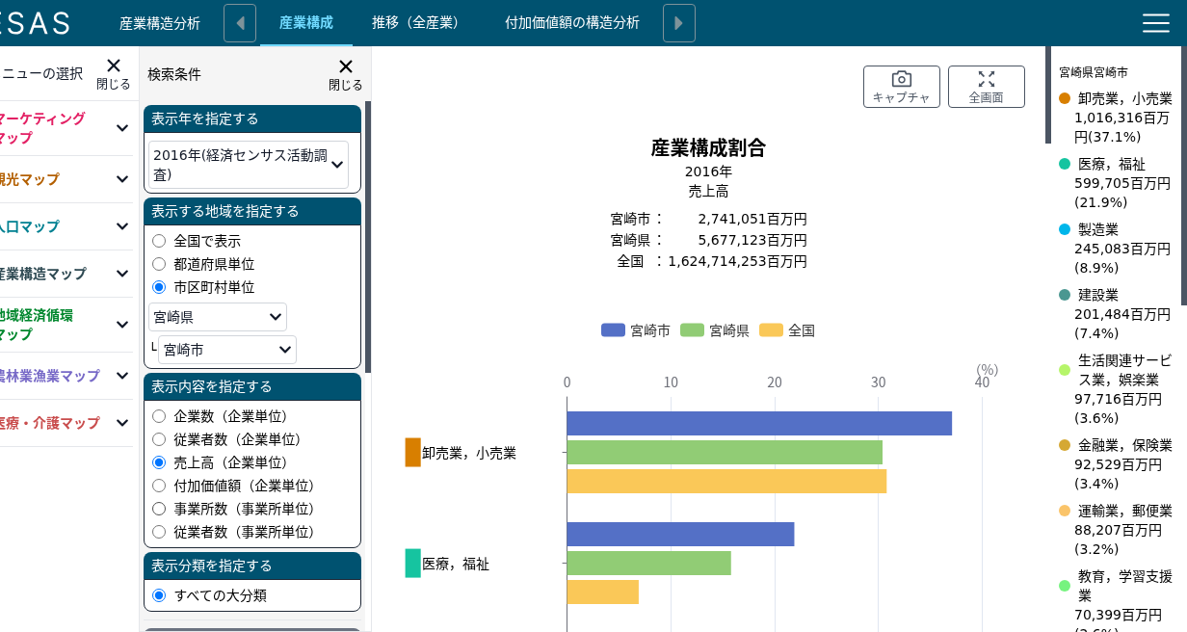Select すべての大分類 radio button

159,595
